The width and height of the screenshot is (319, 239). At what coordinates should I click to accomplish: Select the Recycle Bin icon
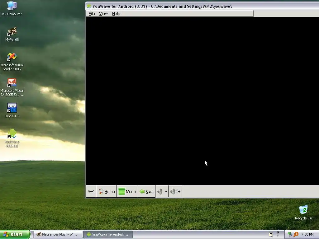tap(303, 212)
